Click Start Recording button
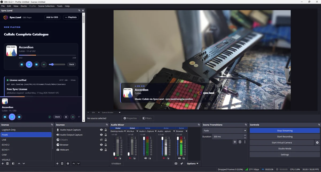The image size is (321, 172). tap(285, 137)
